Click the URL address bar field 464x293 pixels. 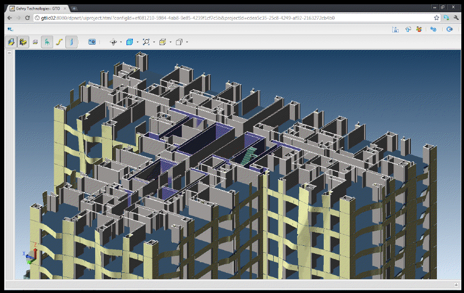tap(237, 18)
